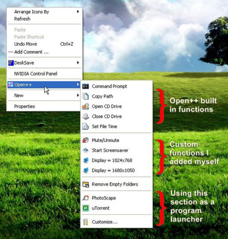The image size is (228, 239).
Task: Expand the New submenu arrow
Action: point(78,95)
